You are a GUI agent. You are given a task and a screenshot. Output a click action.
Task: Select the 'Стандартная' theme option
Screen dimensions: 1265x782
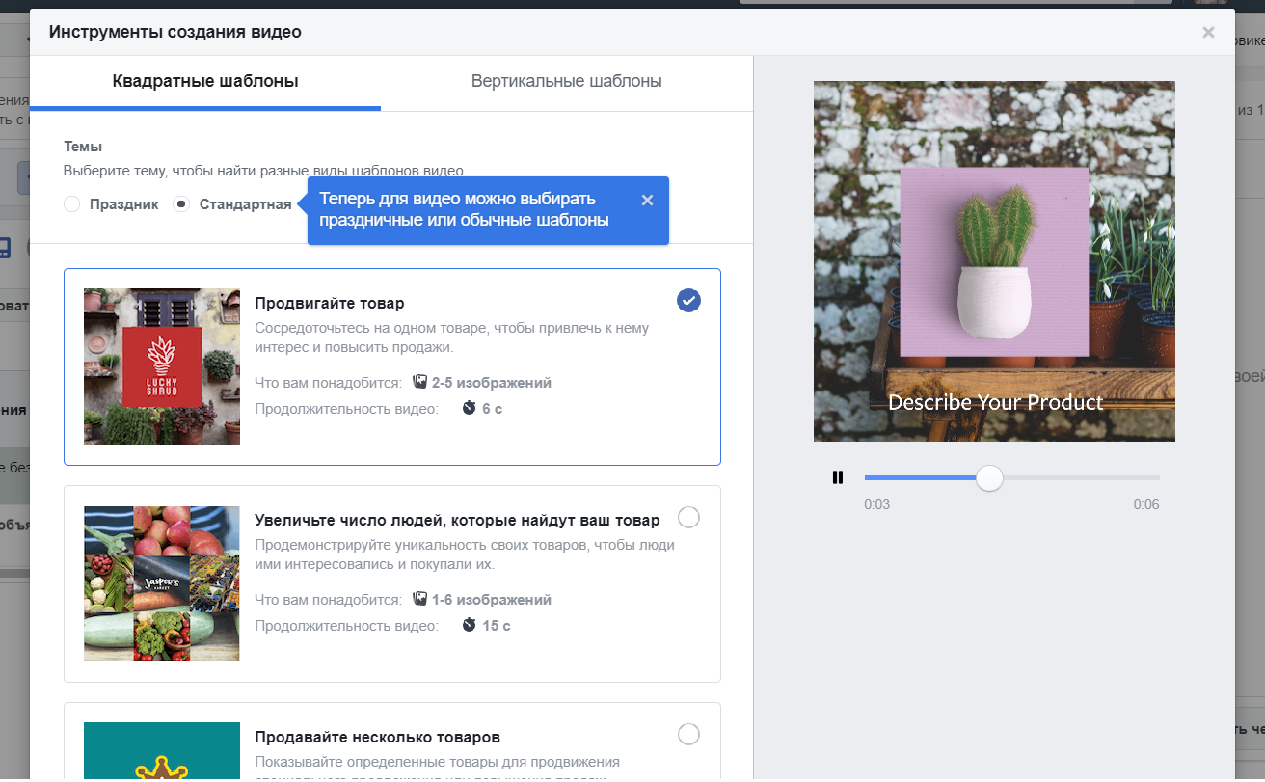(x=180, y=203)
